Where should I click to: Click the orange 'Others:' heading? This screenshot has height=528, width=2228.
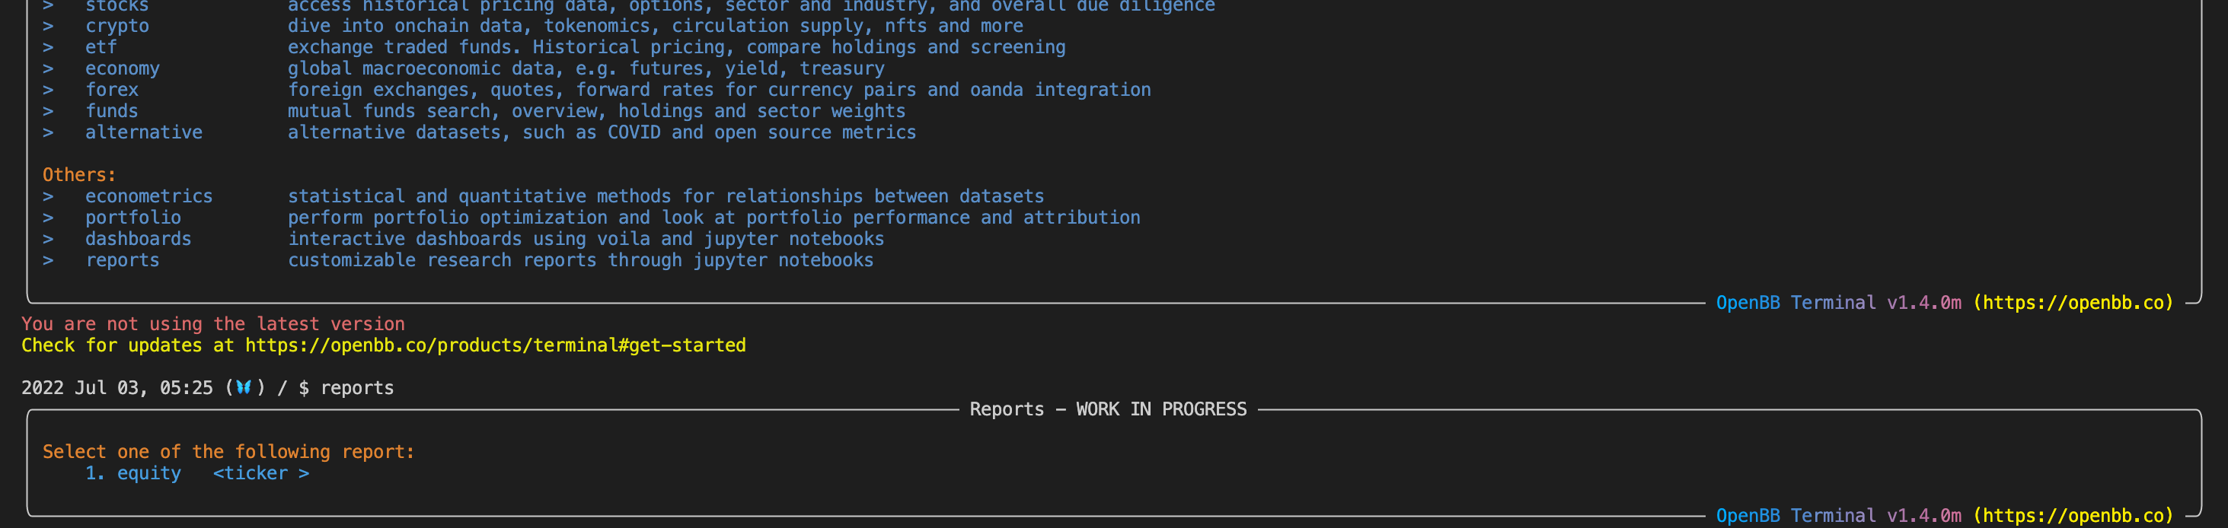click(78, 174)
